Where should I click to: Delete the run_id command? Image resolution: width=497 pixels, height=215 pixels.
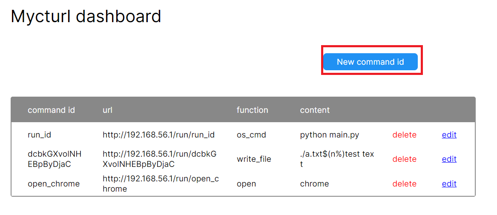click(x=404, y=135)
